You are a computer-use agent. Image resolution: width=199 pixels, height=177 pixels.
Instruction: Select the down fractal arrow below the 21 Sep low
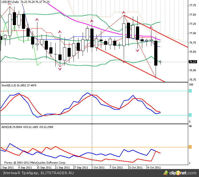point(60,69)
